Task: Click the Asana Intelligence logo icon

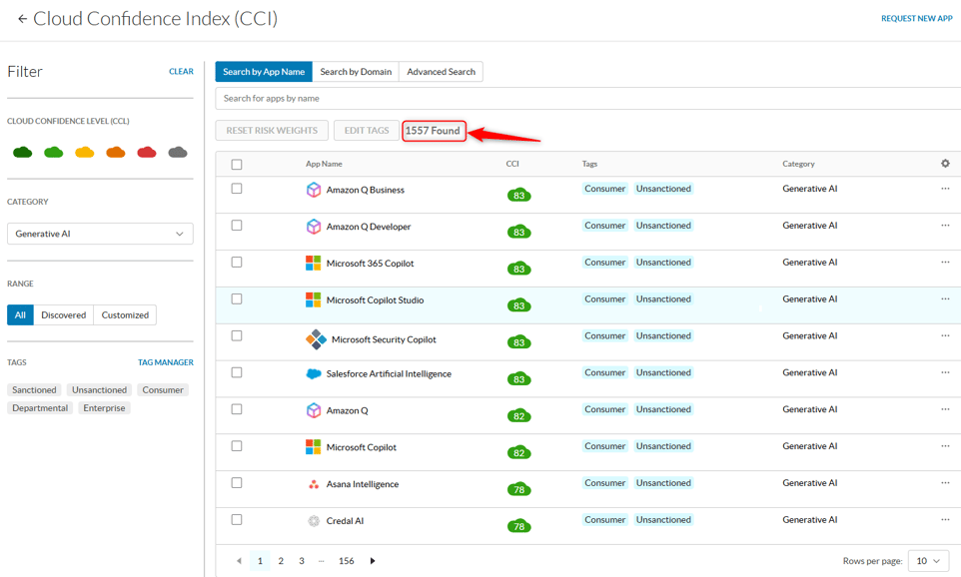Action: tap(314, 484)
